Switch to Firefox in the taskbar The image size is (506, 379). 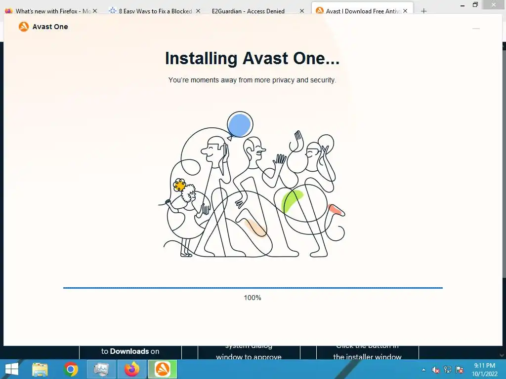click(x=131, y=369)
